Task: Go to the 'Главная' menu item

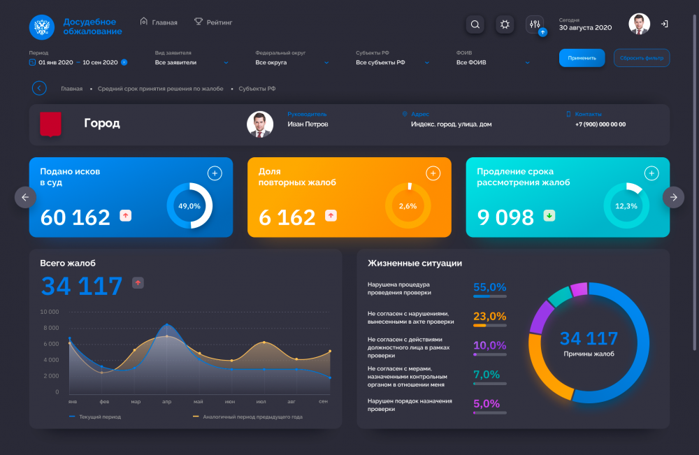Action: point(159,22)
